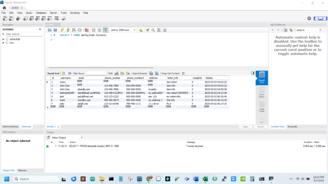Refresh the result grid data
328x184 pixels.
point(70,73)
